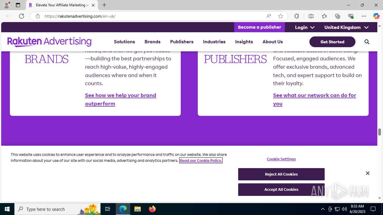Image resolution: width=383 pixels, height=215 pixels.
Task: Open the notifications action center icon
Action: coord(373,209)
